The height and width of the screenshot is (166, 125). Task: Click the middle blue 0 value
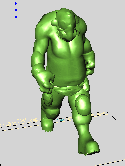pyautogui.click(x=16, y=10)
